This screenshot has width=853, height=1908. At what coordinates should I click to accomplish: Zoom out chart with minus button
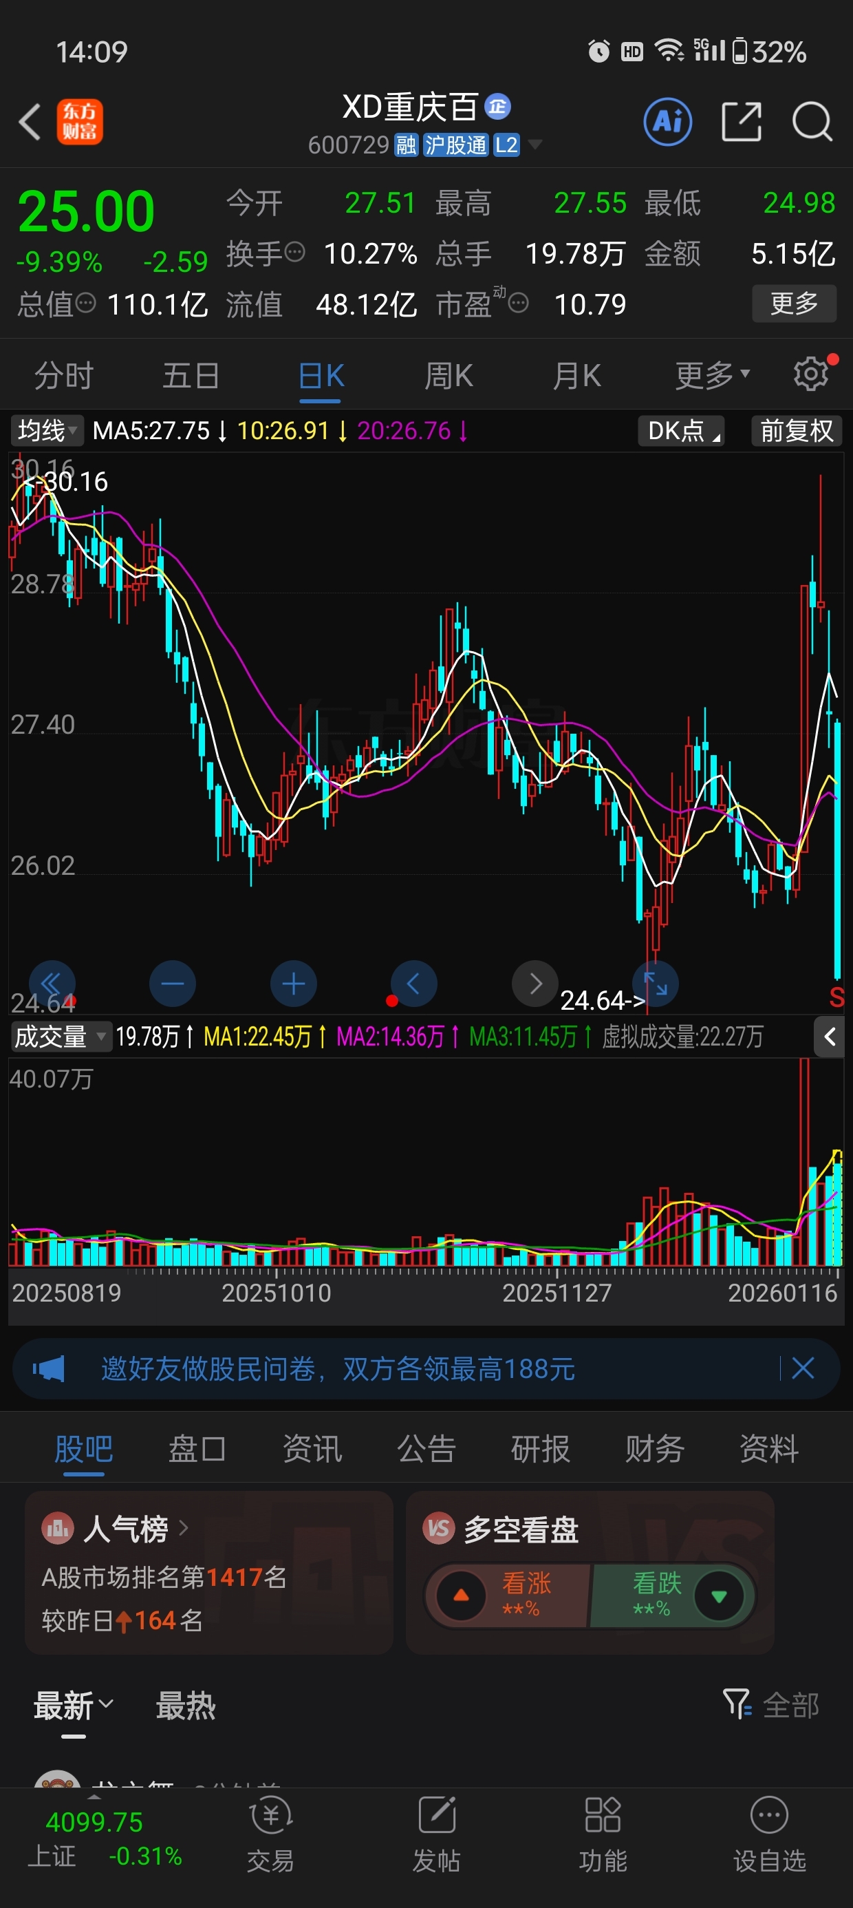tap(173, 984)
